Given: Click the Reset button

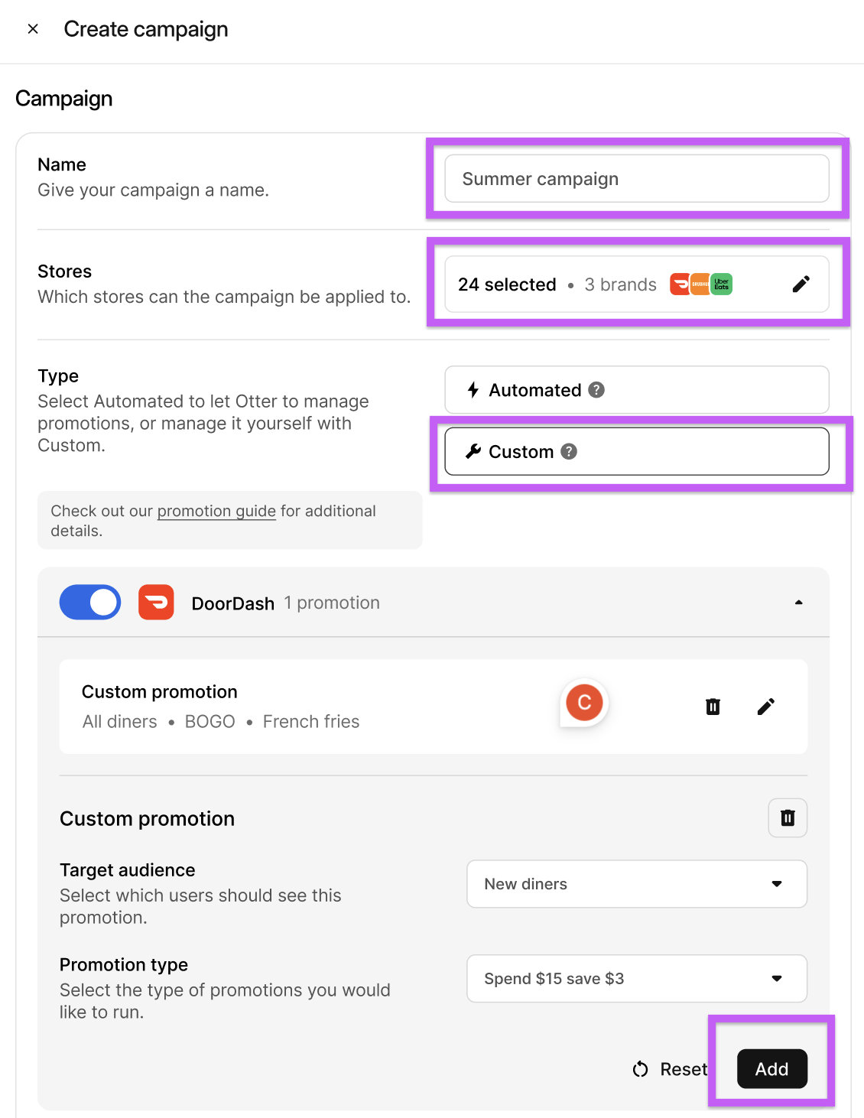Looking at the screenshot, I should [x=670, y=1069].
